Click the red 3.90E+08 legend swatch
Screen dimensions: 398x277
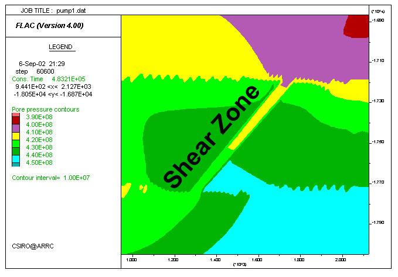16,118
